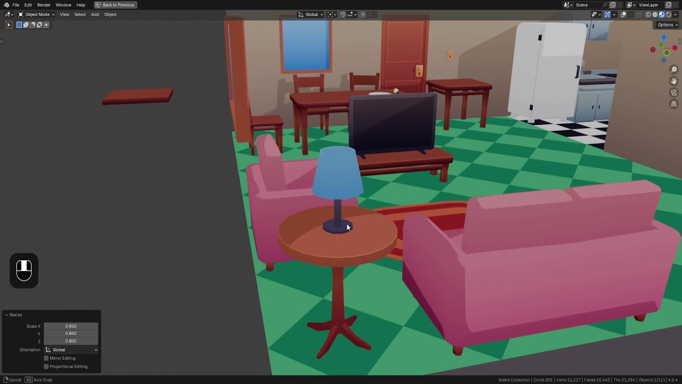Switch perspective/orthographic with grid icon
The width and height of the screenshot is (682, 384).
pyautogui.click(x=674, y=104)
